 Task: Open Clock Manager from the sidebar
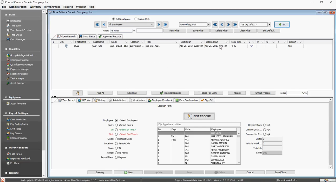pos(18,39)
